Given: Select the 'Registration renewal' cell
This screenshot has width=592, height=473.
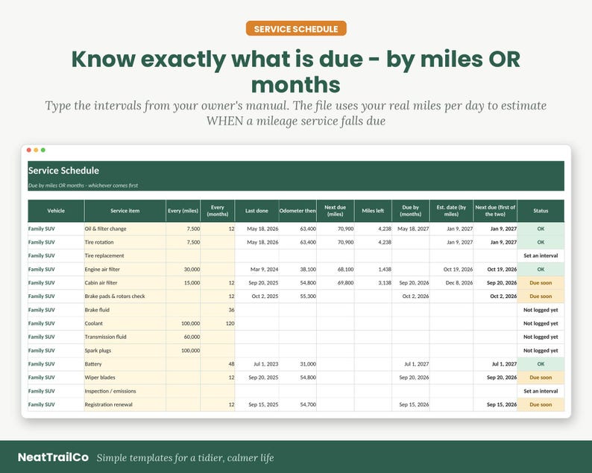Looking at the screenshot, I should (125, 404).
